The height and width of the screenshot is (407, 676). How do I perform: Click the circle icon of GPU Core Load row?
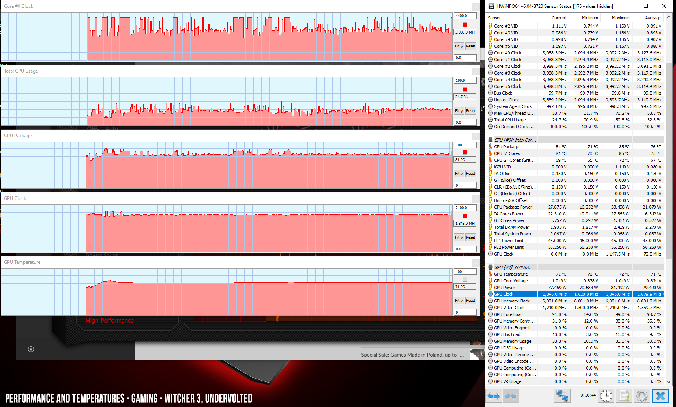tap(491, 314)
